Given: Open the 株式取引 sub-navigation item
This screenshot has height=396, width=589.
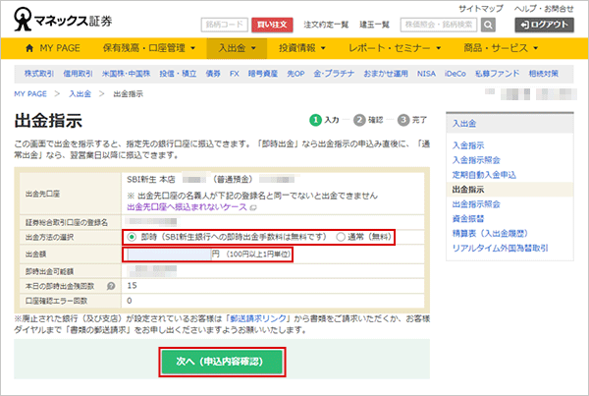Looking at the screenshot, I should click(39, 74).
